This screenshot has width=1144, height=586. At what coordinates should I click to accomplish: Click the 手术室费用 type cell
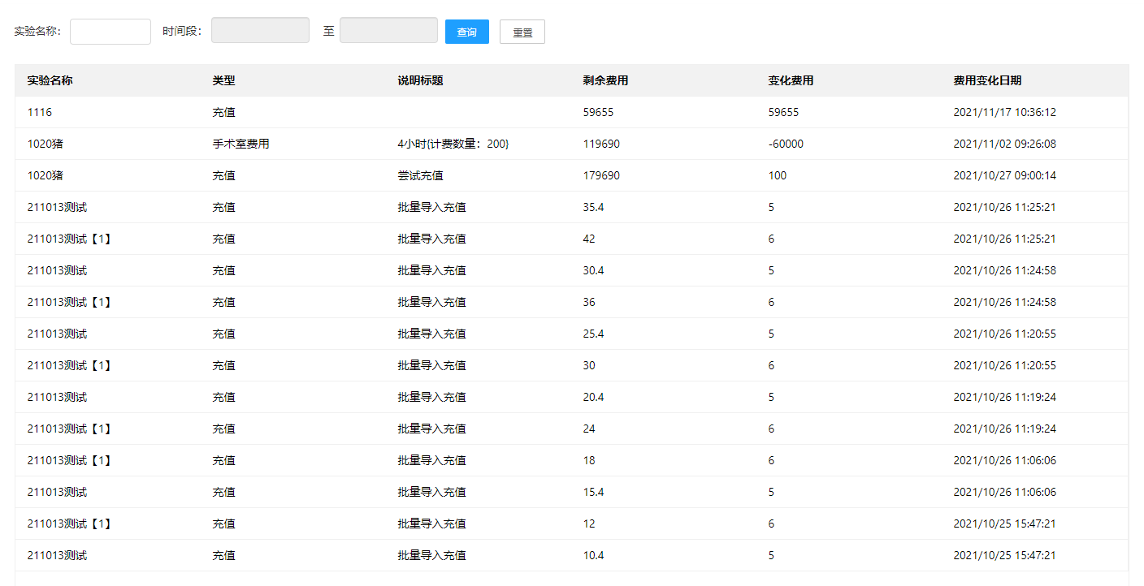pyautogui.click(x=240, y=144)
